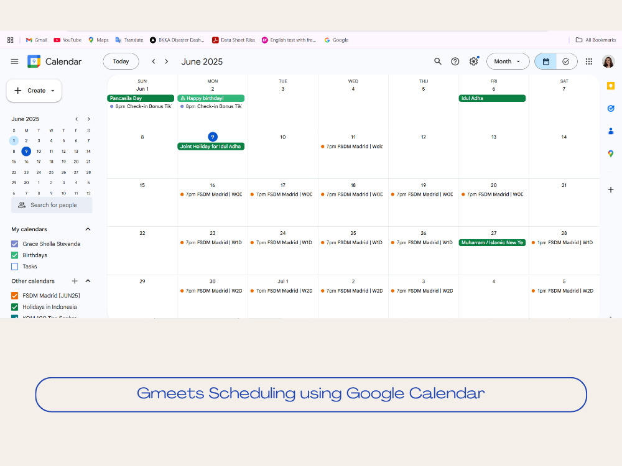Toggle the Birthdays calendar checkbox
This screenshot has width=622, height=466.
[15, 255]
